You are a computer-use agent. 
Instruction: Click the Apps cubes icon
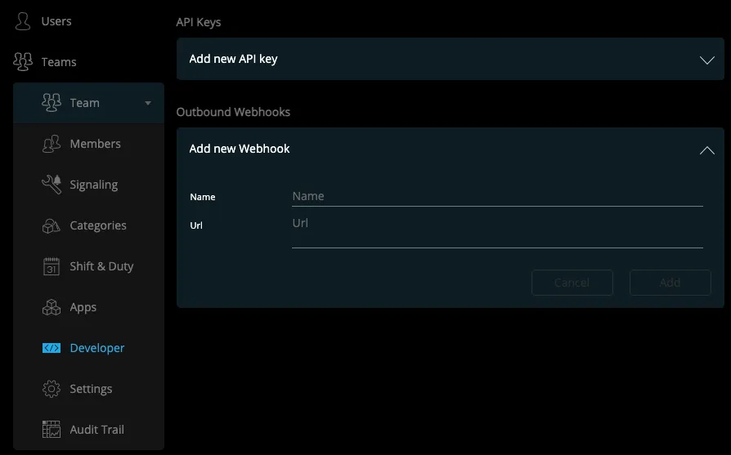point(52,307)
